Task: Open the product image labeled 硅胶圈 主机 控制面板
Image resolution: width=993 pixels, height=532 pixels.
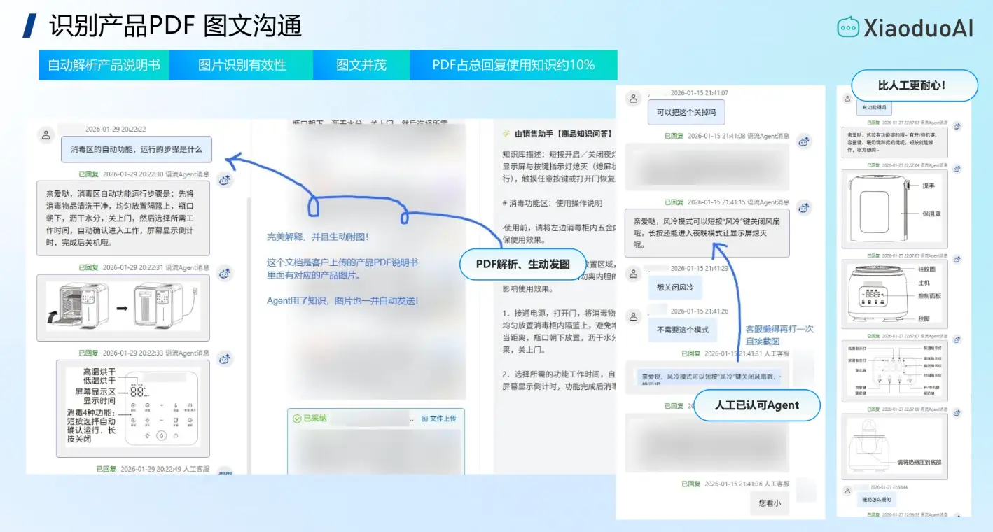Action: coord(896,295)
